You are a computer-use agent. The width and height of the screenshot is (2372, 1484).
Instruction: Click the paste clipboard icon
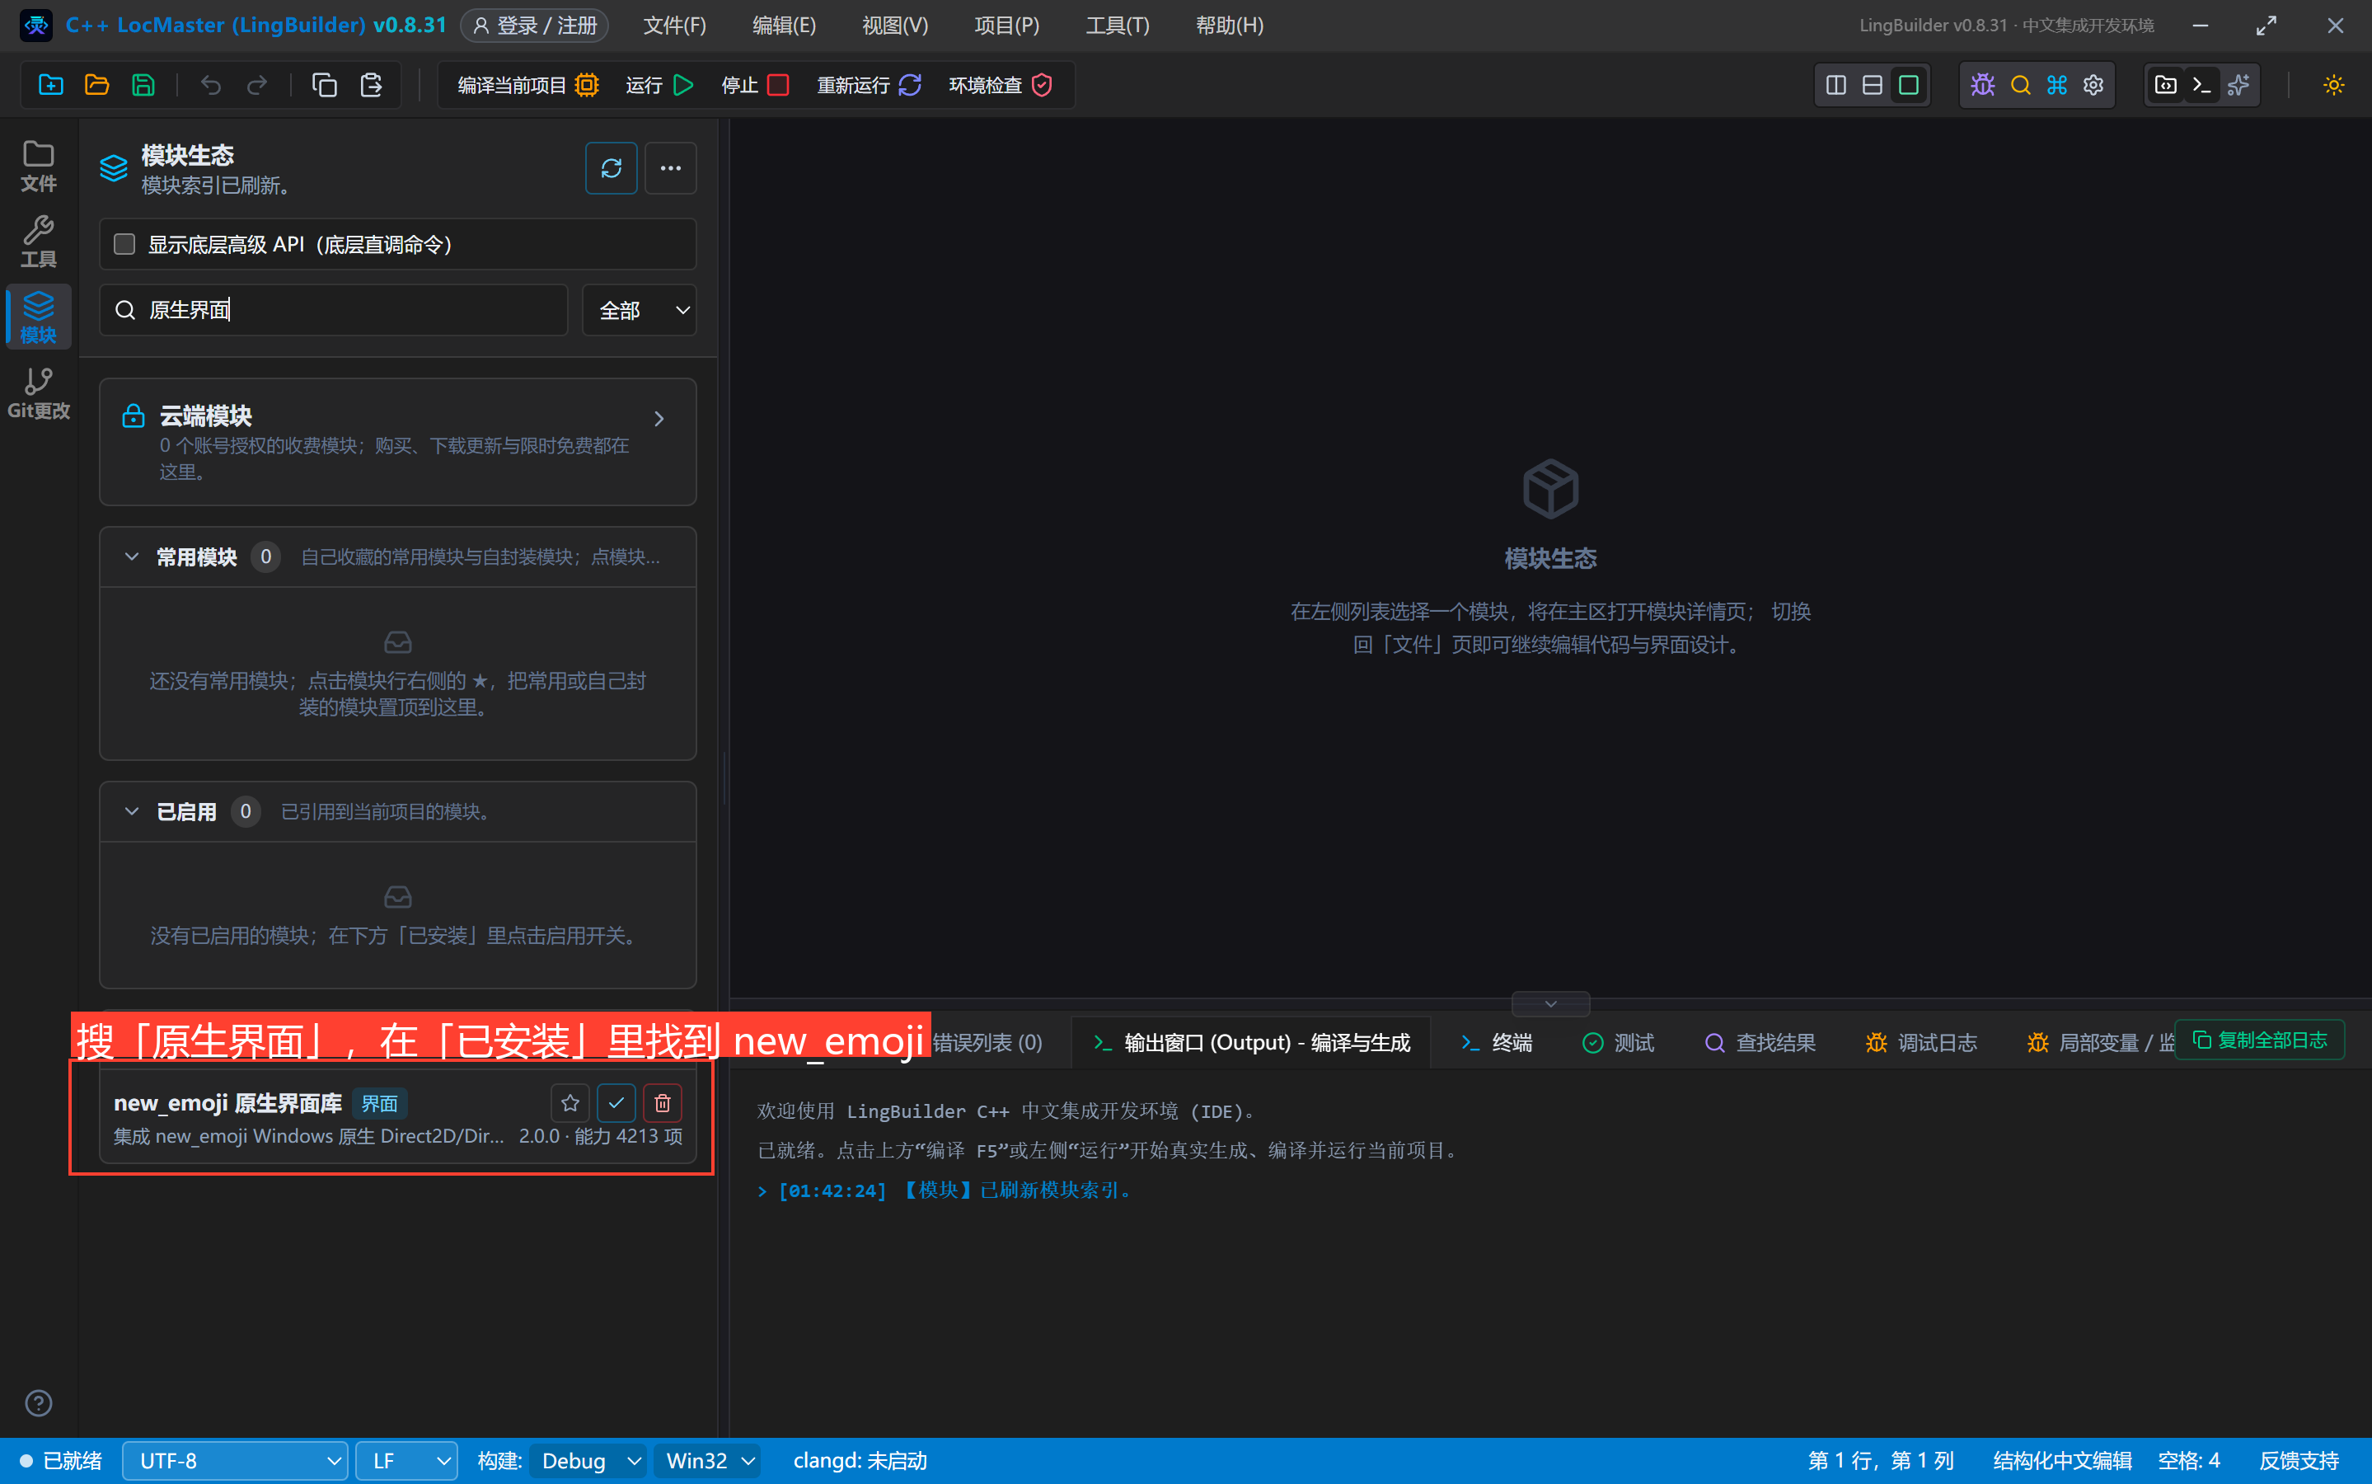(x=371, y=86)
